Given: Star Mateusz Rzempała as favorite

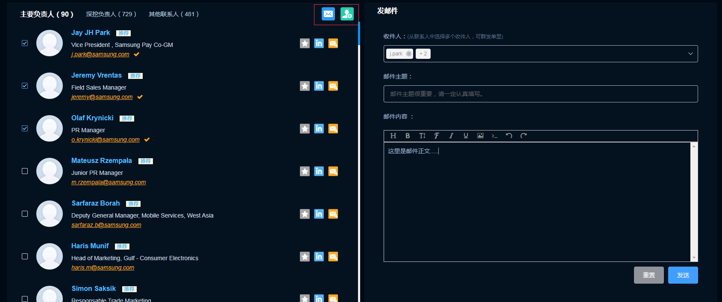Looking at the screenshot, I should 305,171.
